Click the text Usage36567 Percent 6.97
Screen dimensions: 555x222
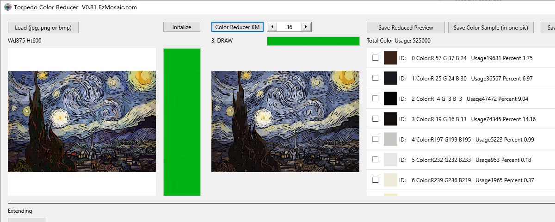502,79
